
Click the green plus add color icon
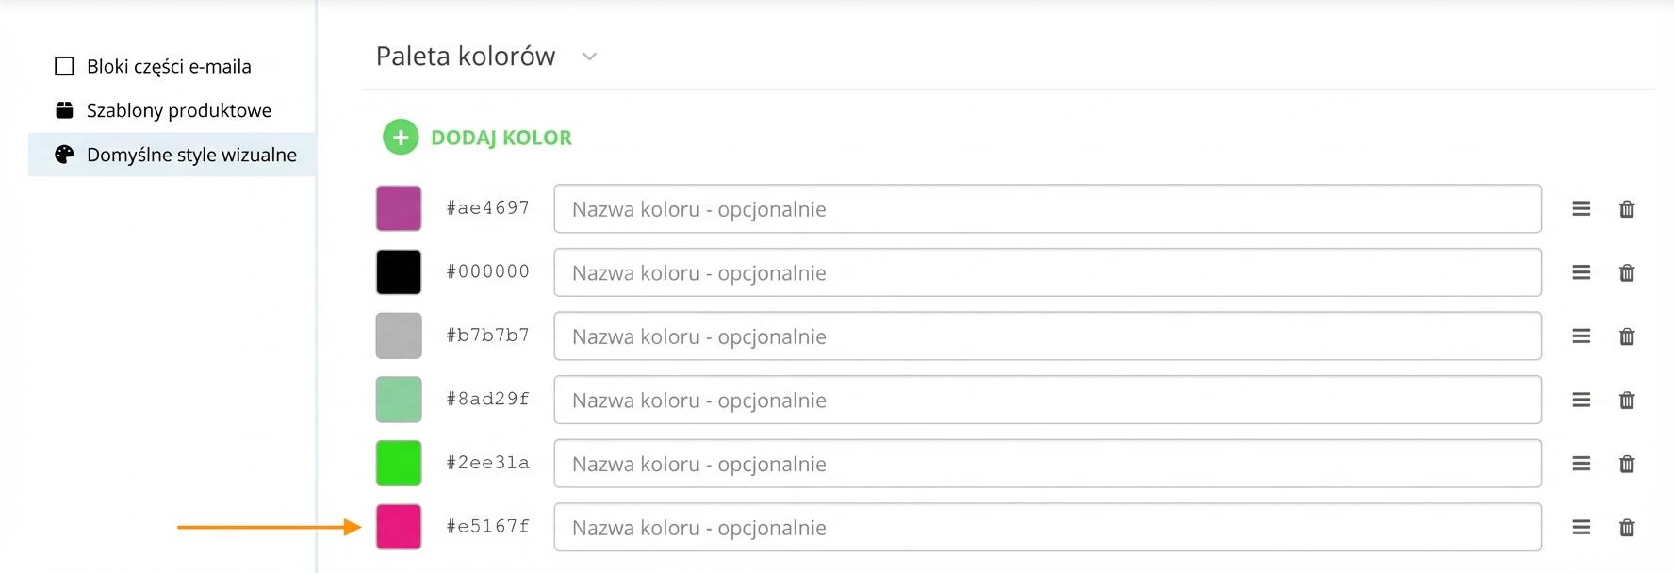pos(401,138)
